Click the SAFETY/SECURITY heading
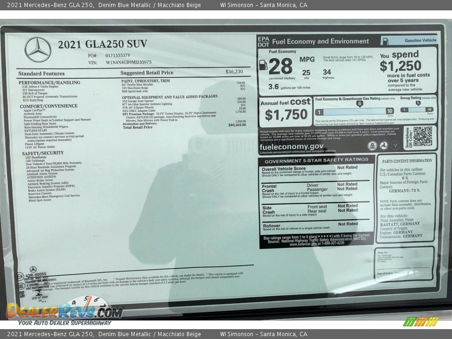452x339 pixels. click(x=43, y=153)
